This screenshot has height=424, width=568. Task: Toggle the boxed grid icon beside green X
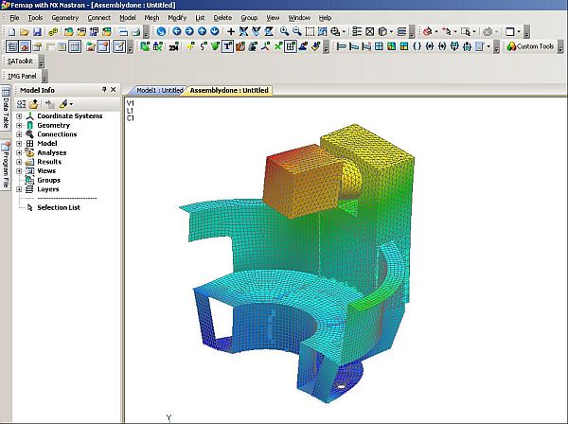pyautogui.click(x=291, y=46)
